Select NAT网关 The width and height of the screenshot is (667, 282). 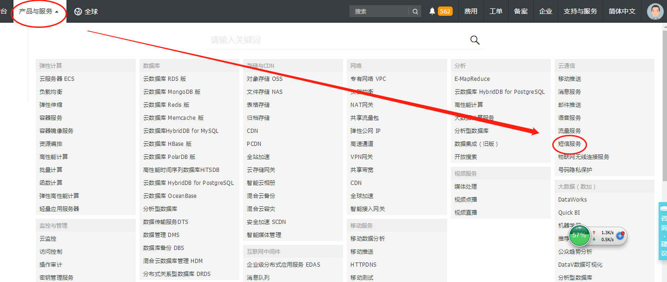(x=362, y=105)
